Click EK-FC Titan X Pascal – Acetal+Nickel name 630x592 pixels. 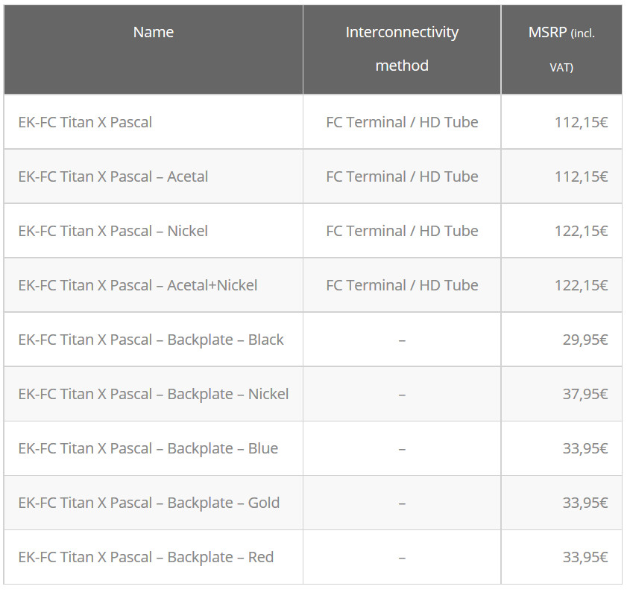pyautogui.click(x=138, y=285)
